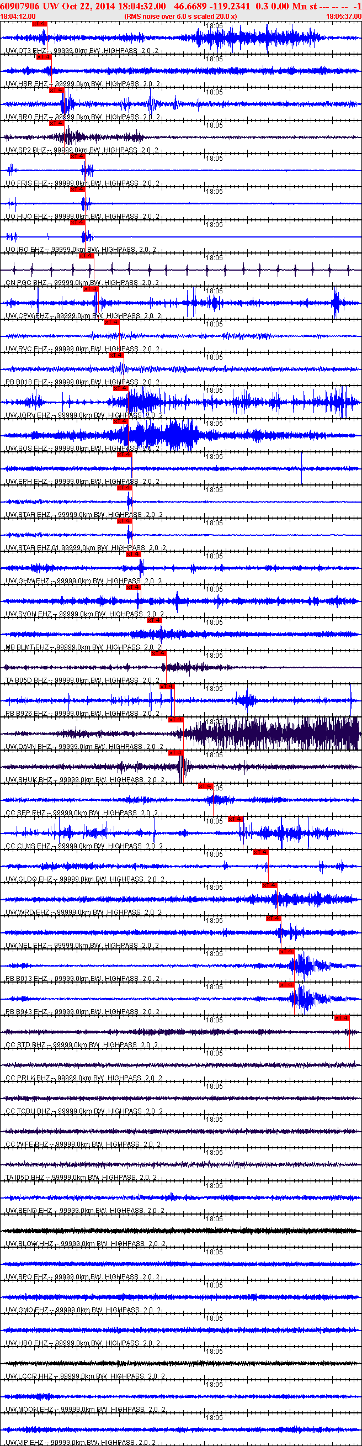Click the UW.RVC.EHZ station label

point(83,349)
